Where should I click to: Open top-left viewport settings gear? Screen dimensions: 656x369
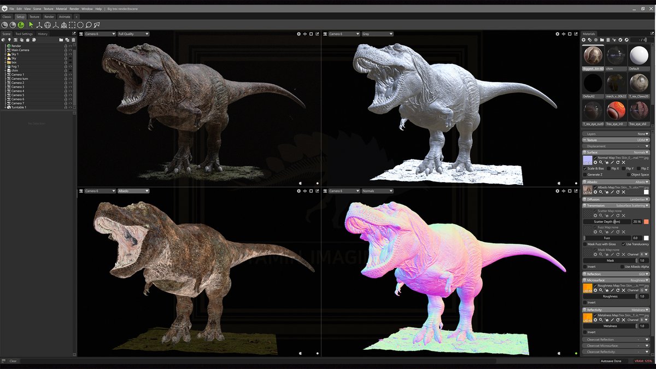point(298,34)
